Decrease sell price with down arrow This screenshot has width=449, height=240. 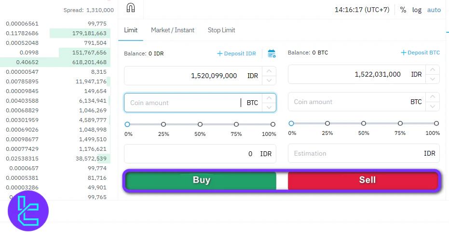[x=433, y=79]
